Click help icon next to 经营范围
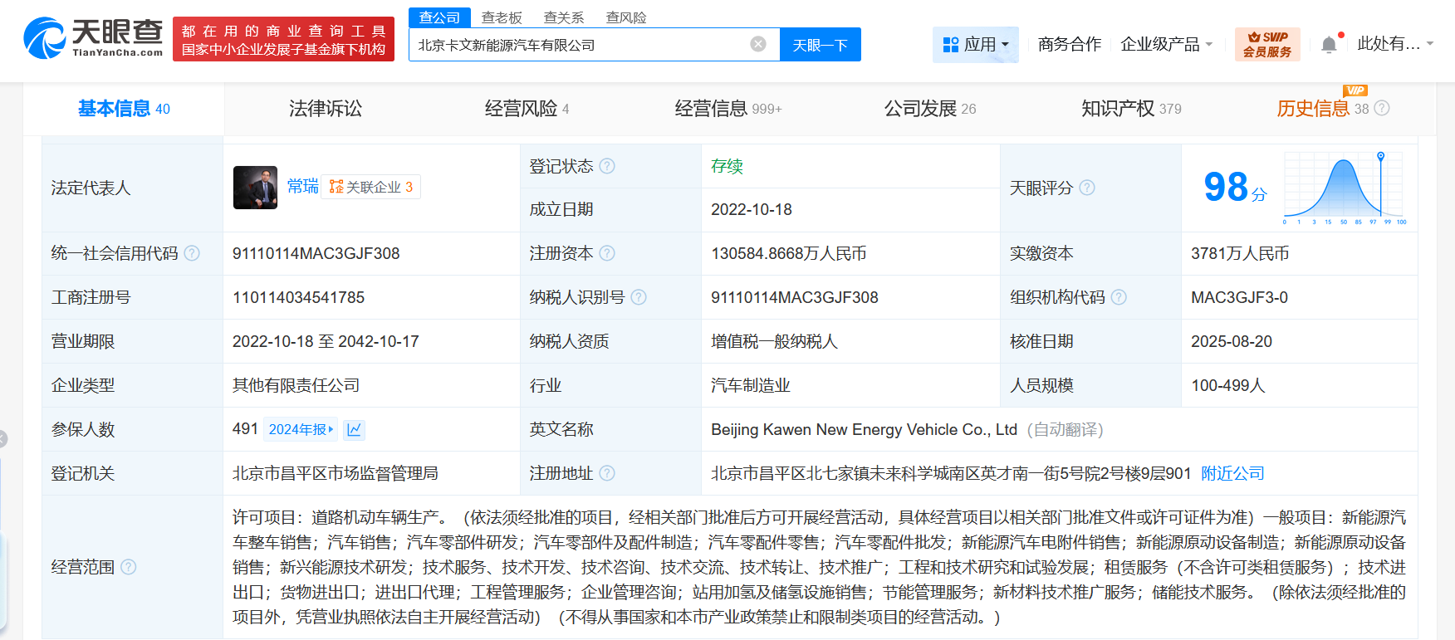Image resolution: width=1455 pixels, height=640 pixels. pos(128,567)
